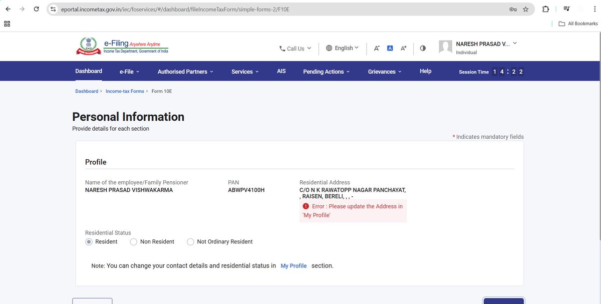Screen dimensions: 601x304
Task: Open the browser profile avatar icon
Action: (x=581, y=9)
